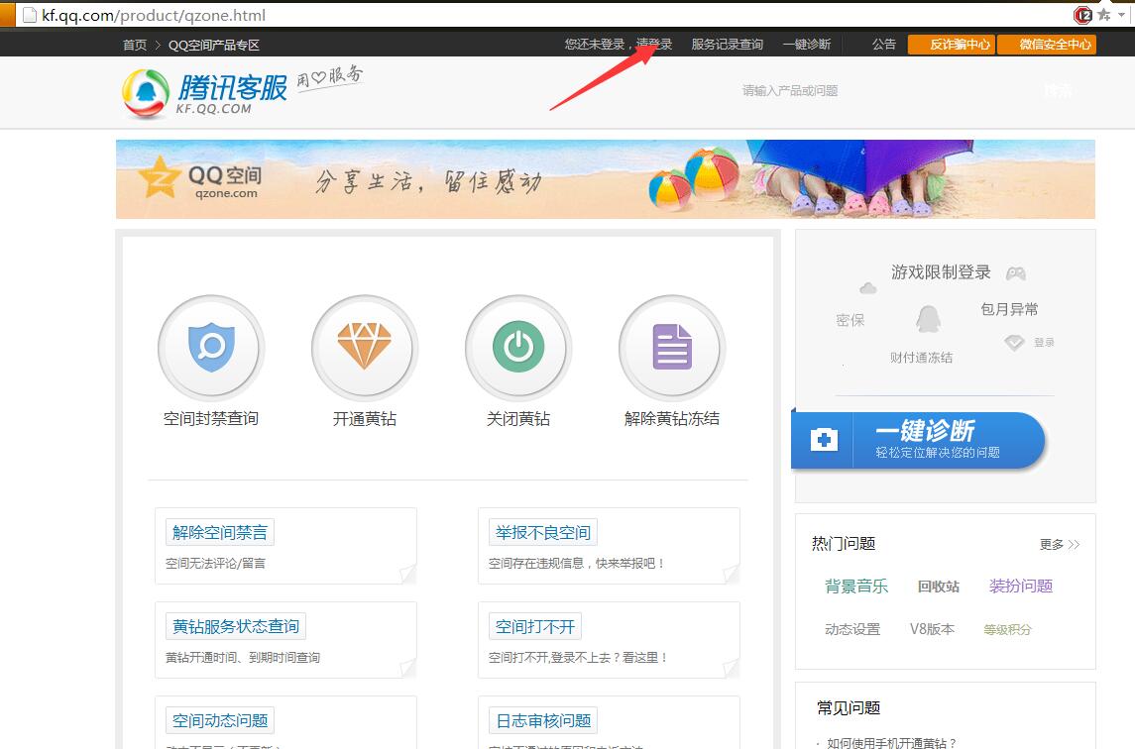Open 空间打不开 link
The height and width of the screenshot is (749, 1135).
pyautogui.click(x=535, y=627)
